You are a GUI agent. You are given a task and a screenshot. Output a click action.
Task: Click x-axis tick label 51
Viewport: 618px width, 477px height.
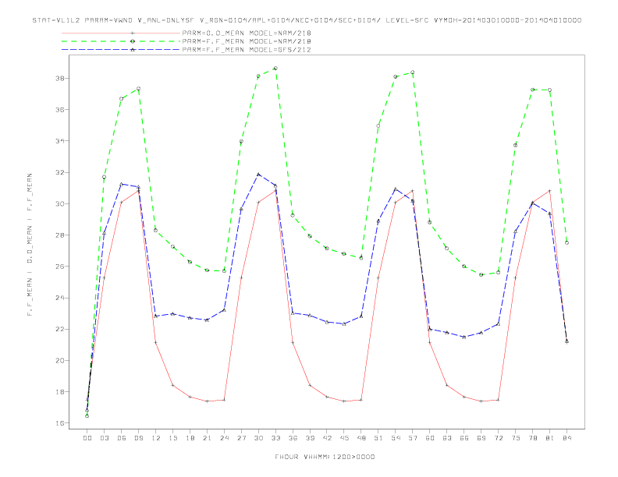tap(378, 438)
